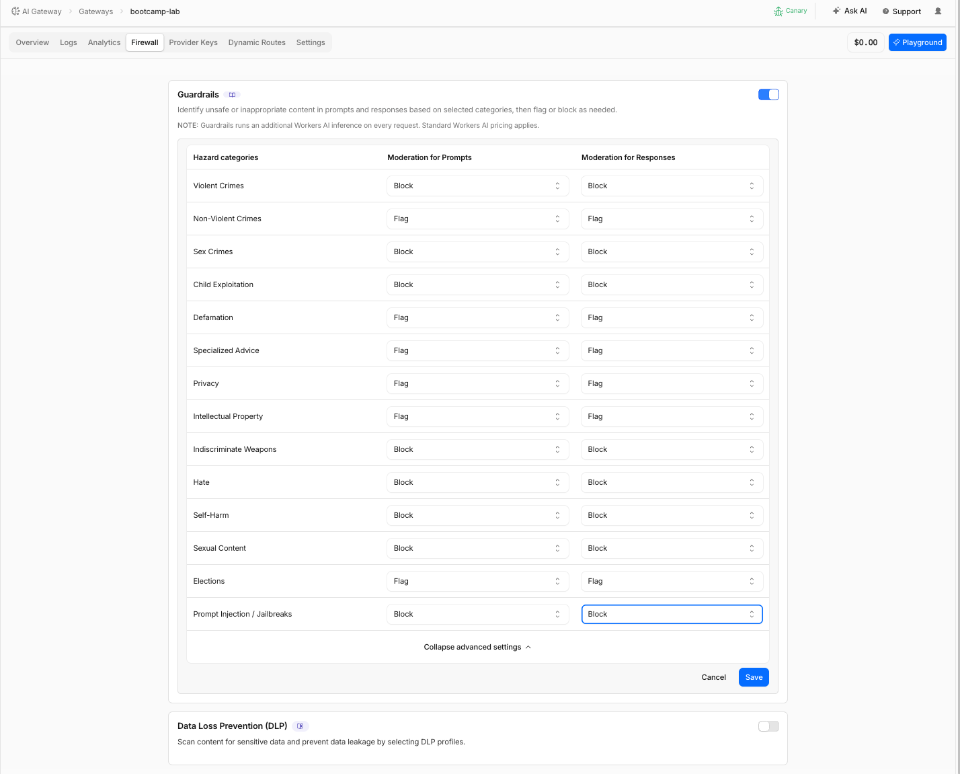Open Intellectual Property prompts moderation dropdown
The width and height of the screenshot is (960, 774).
[x=478, y=416]
